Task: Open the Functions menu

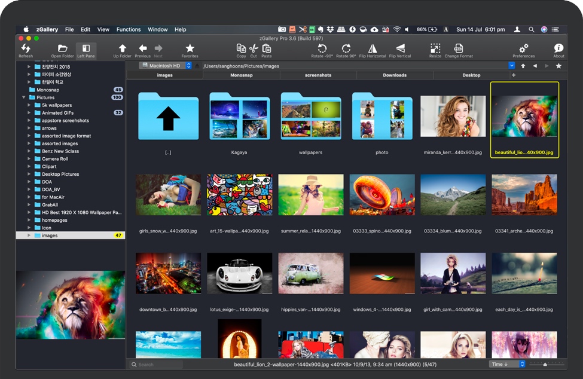Action: point(129,29)
